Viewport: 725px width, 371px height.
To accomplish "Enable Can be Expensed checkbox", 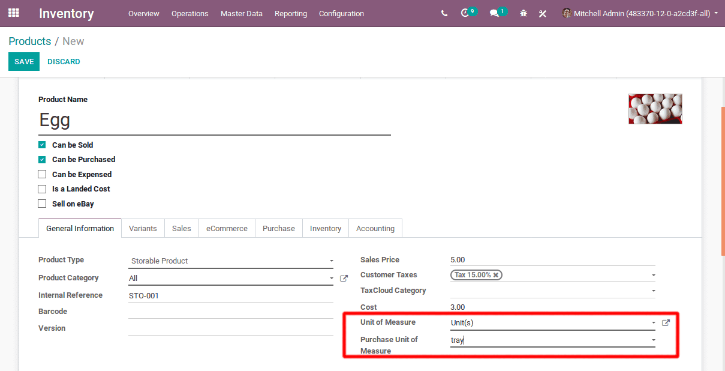I will tap(42, 174).
